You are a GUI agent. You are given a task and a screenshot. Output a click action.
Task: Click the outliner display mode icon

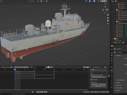pyautogui.click(x=116, y=1)
